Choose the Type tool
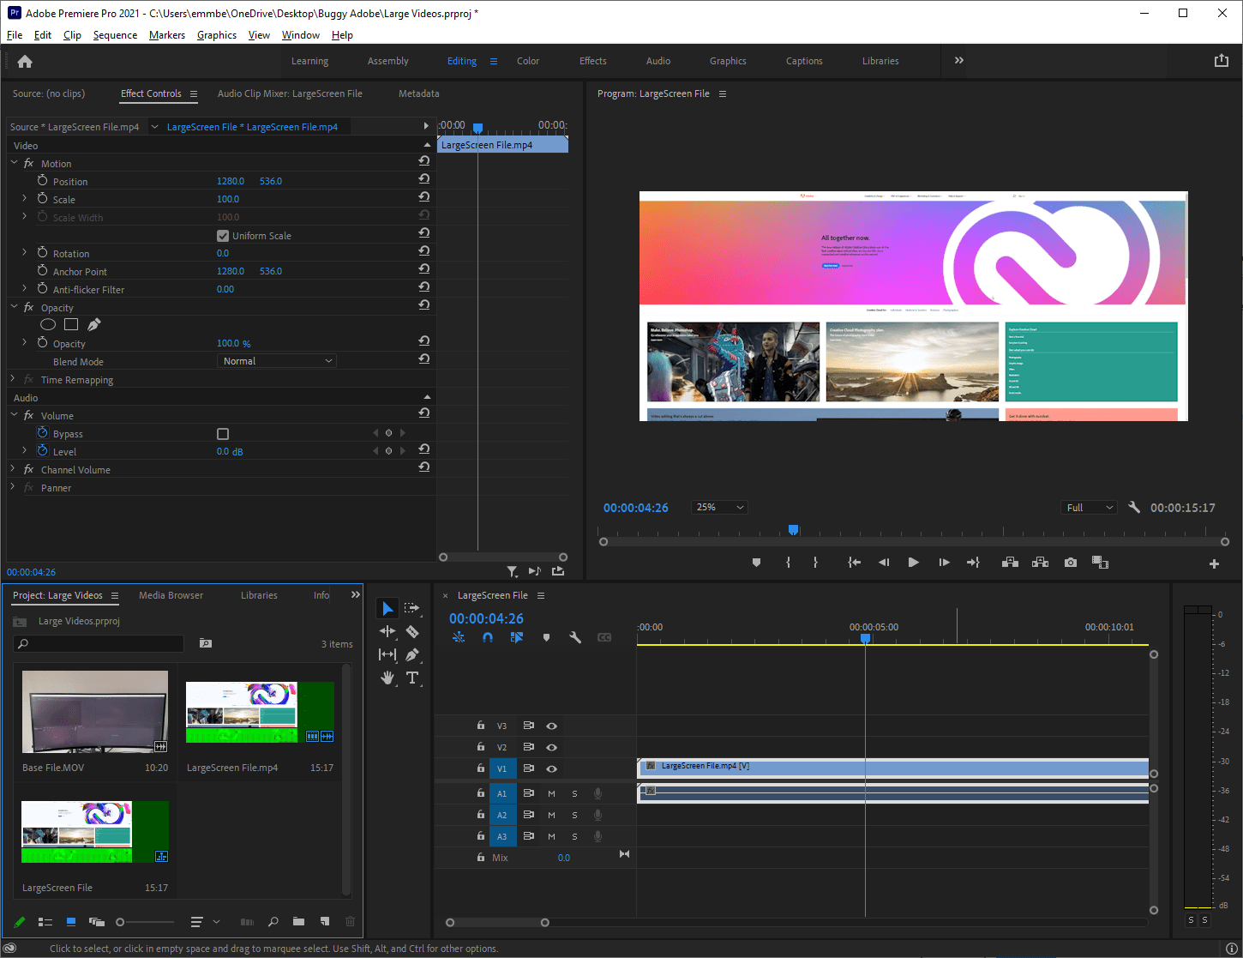The height and width of the screenshot is (958, 1243). [412, 678]
